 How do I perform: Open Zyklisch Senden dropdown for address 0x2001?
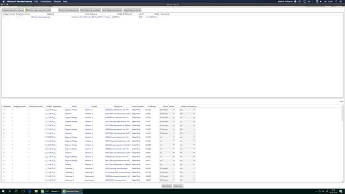[x=167, y=114]
